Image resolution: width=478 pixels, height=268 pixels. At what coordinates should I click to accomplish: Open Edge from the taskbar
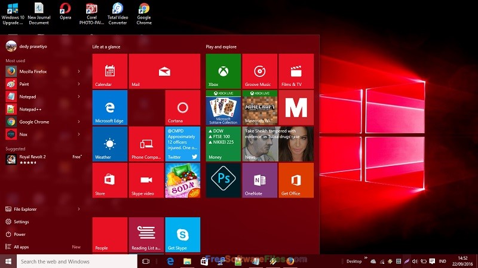click(170, 261)
